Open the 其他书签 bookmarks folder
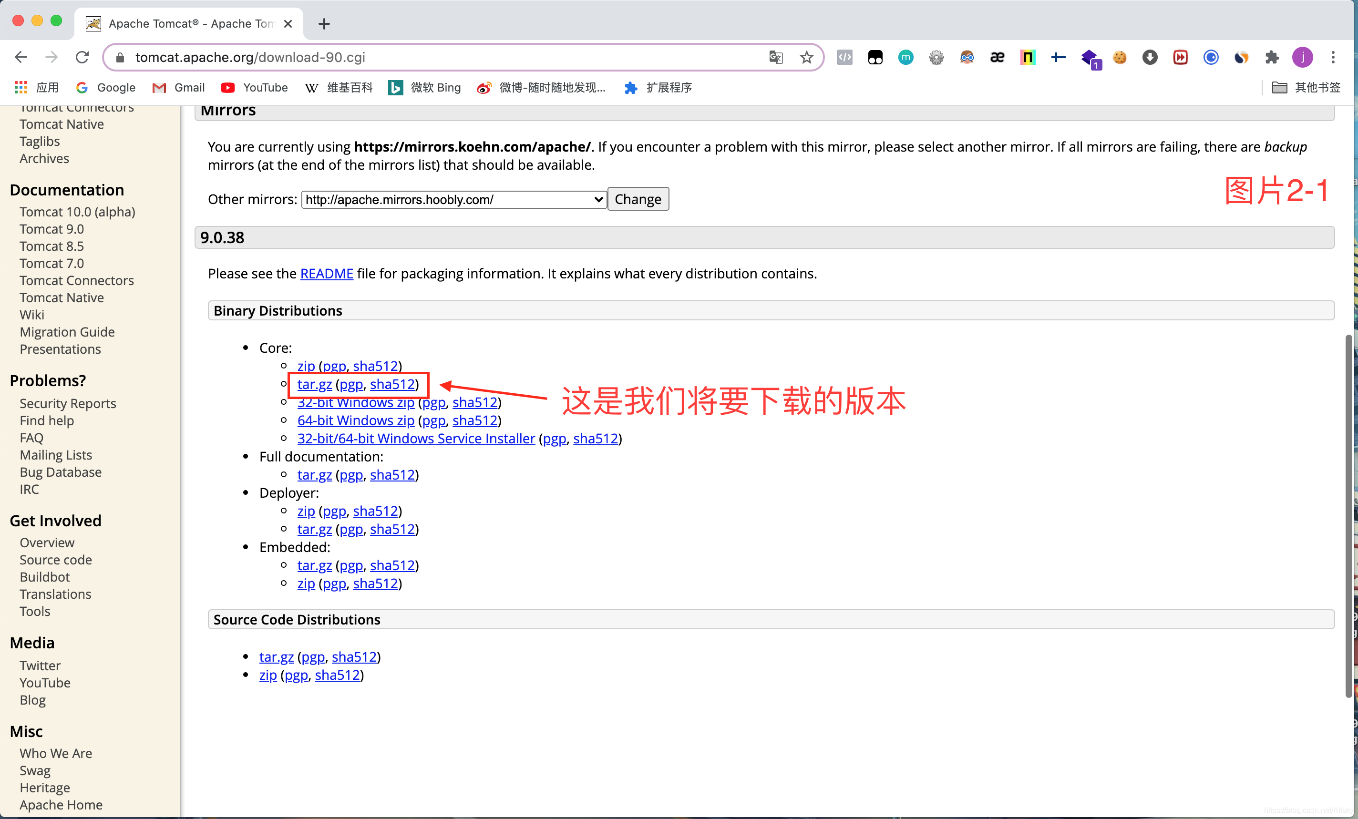Image resolution: width=1358 pixels, height=819 pixels. pyautogui.click(x=1306, y=88)
